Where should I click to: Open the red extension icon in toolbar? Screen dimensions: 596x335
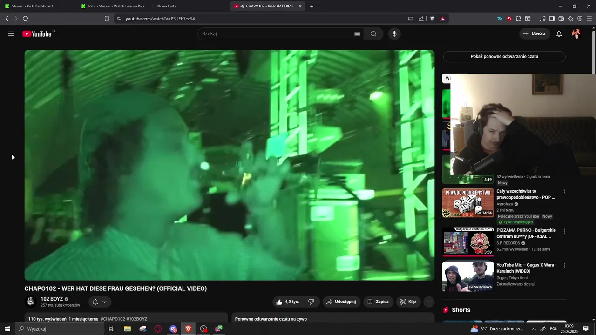[509, 19]
